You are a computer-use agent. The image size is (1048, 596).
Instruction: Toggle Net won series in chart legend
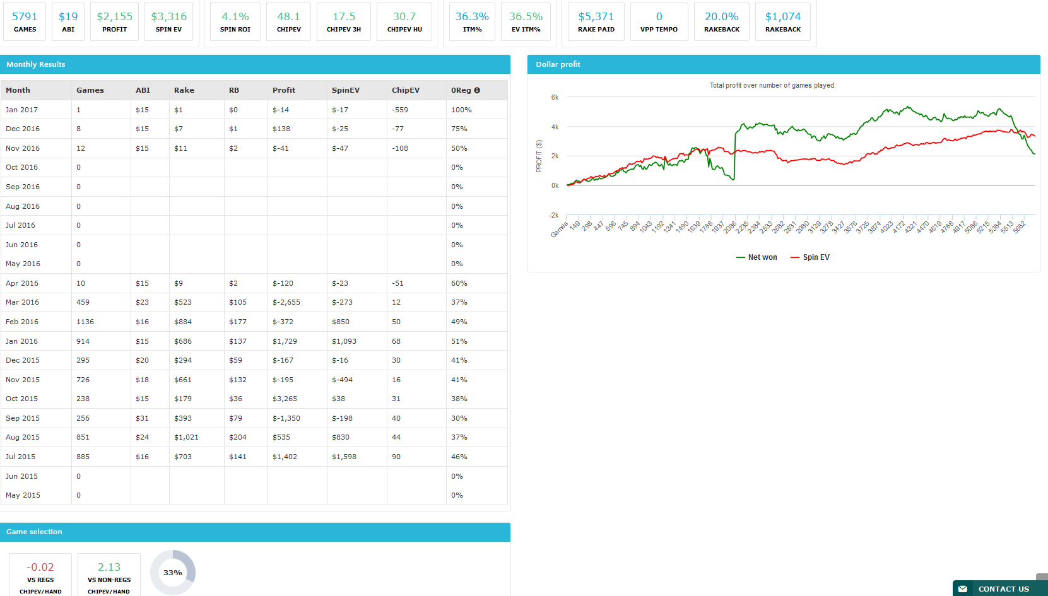[x=757, y=257]
